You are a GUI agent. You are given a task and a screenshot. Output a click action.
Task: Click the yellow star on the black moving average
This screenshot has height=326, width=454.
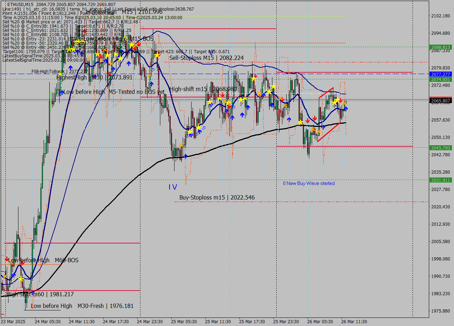pyautogui.click(x=300, y=123)
